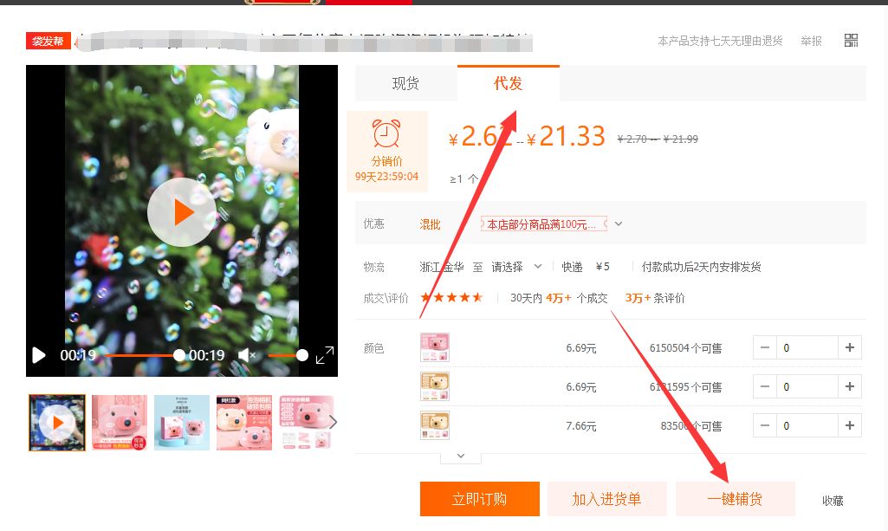Viewport: 888px width, 531px height.
Task: Play the video using the center play button
Action: click(x=181, y=212)
